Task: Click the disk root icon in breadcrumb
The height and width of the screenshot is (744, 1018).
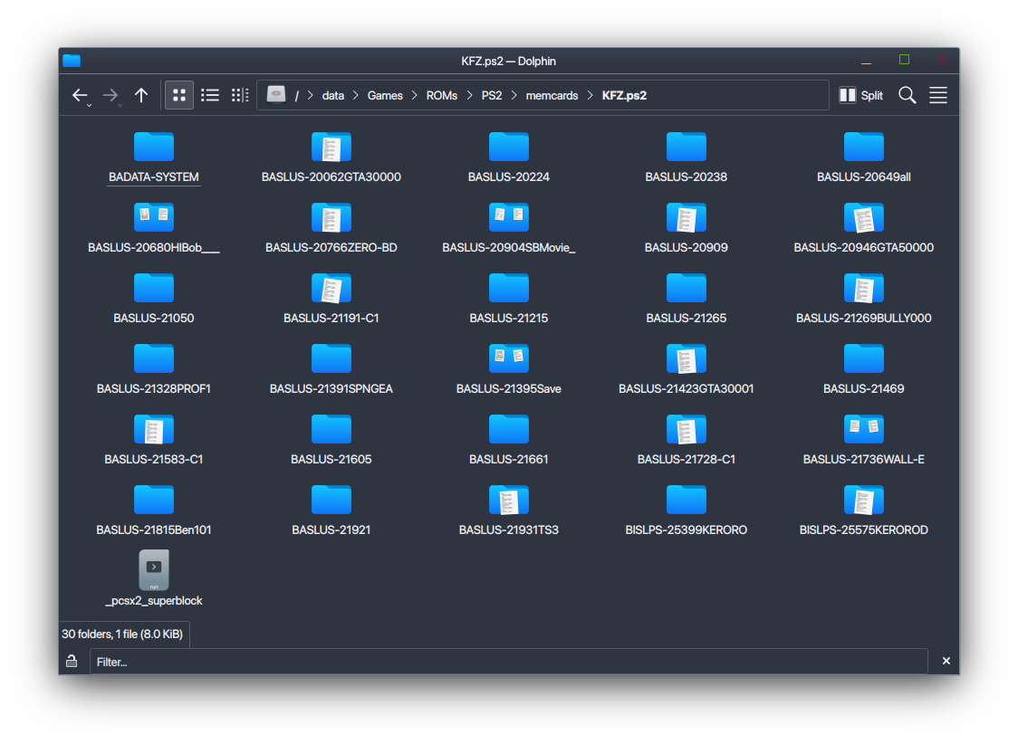Action: click(276, 95)
